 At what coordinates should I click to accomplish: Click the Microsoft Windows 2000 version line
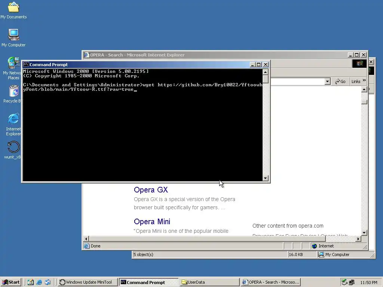(x=86, y=71)
